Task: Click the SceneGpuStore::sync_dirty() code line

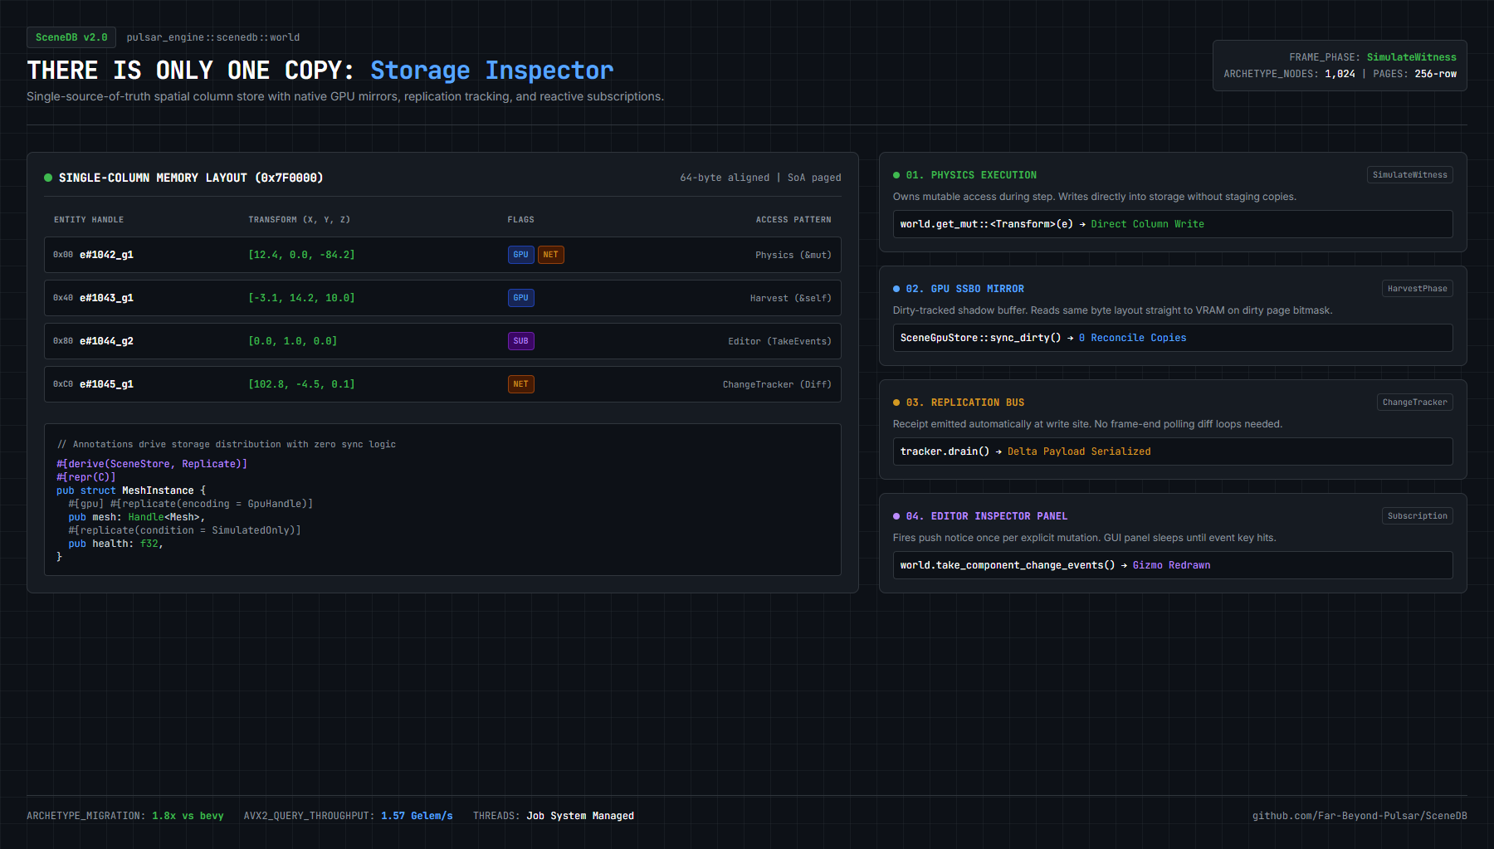Action: tap(1173, 338)
